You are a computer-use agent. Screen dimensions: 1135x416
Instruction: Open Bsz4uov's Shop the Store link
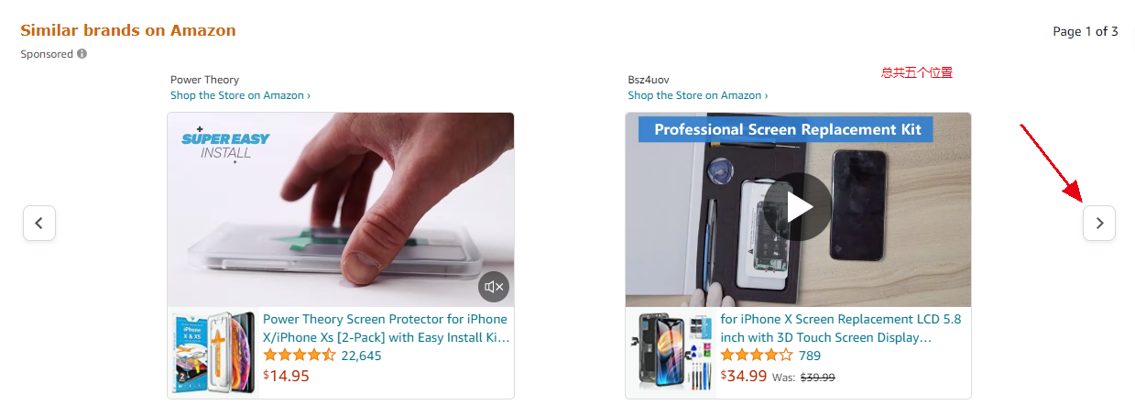click(698, 95)
